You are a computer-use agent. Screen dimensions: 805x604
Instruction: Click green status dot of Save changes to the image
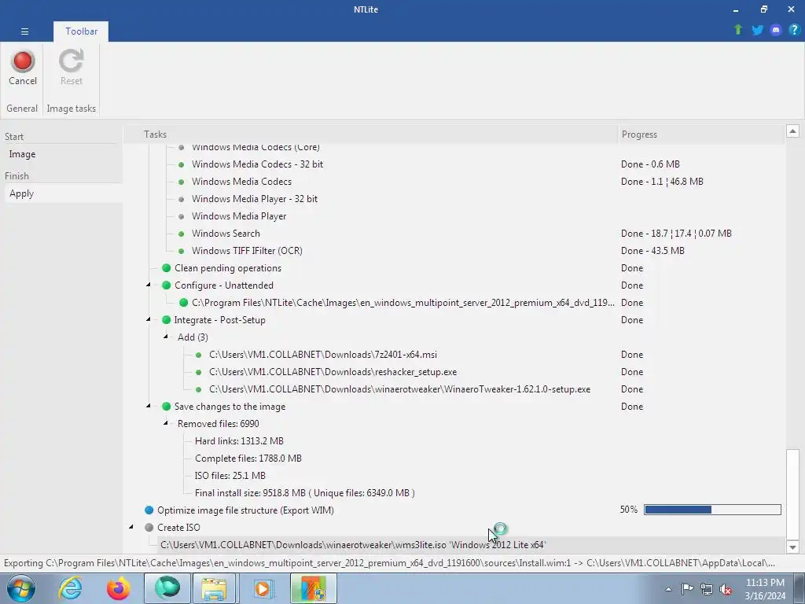point(166,407)
